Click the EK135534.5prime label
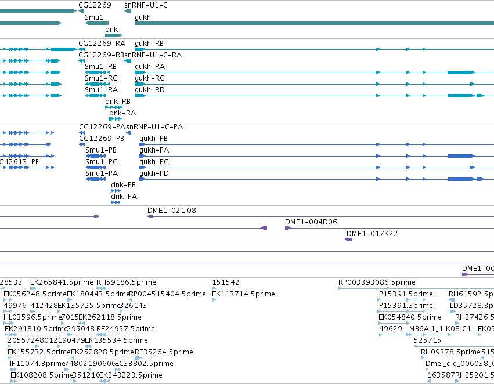The width and height of the screenshot is (494, 384). [x=116, y=340]
